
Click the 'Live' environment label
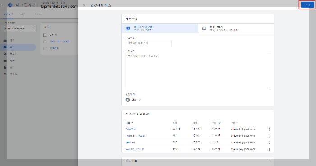tap(134, 100)
